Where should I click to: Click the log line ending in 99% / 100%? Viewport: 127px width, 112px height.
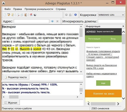pos(30,84)
